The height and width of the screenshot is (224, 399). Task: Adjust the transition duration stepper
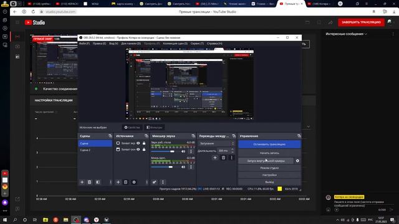pyautogui.click(x=232, y=151)
